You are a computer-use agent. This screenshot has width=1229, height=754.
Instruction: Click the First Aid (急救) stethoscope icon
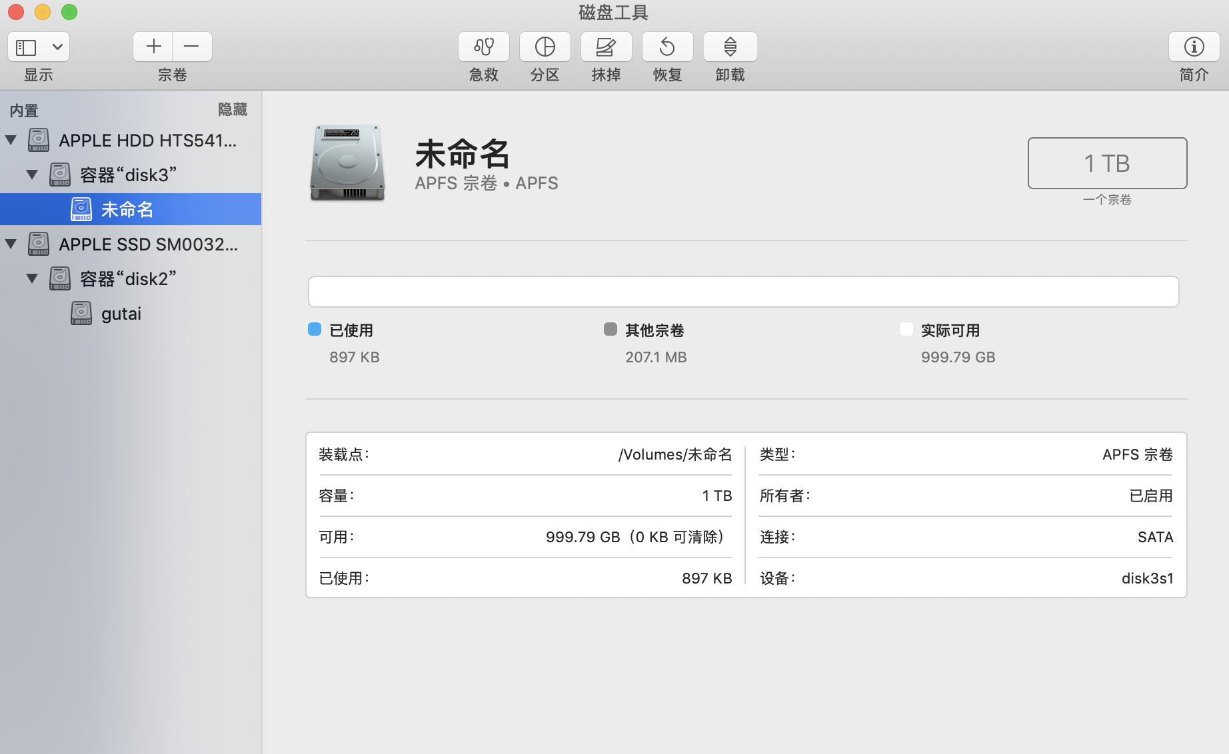483,47
